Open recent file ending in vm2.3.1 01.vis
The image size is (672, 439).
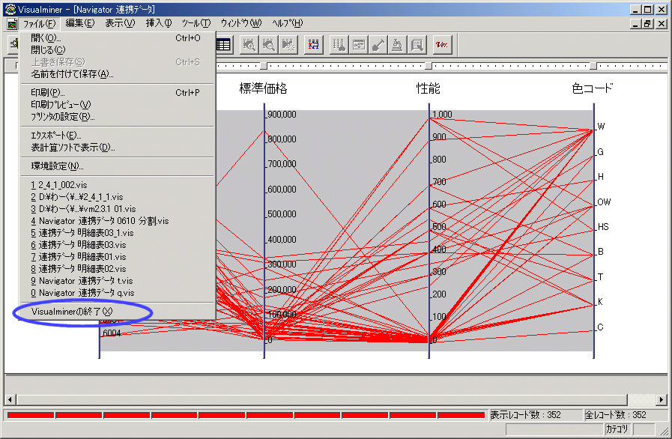[x=117, y=209]
